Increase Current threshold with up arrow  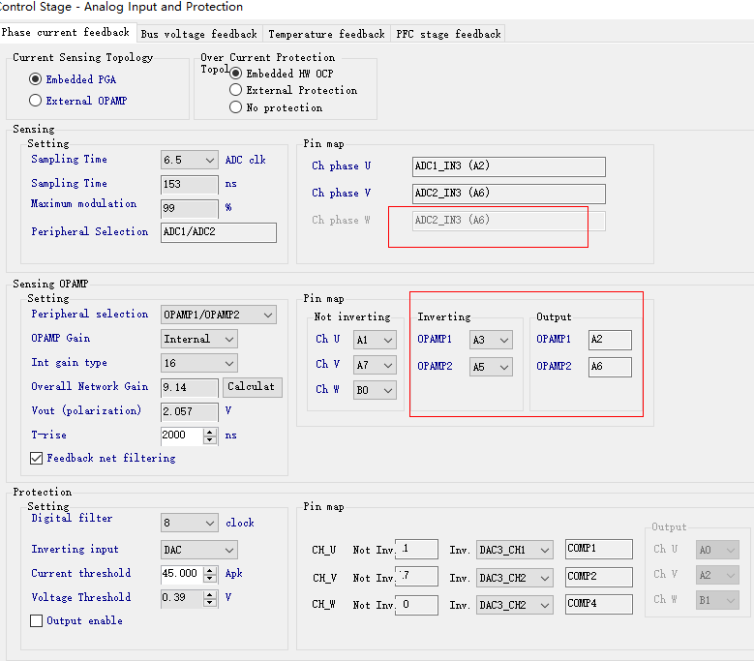210,570
